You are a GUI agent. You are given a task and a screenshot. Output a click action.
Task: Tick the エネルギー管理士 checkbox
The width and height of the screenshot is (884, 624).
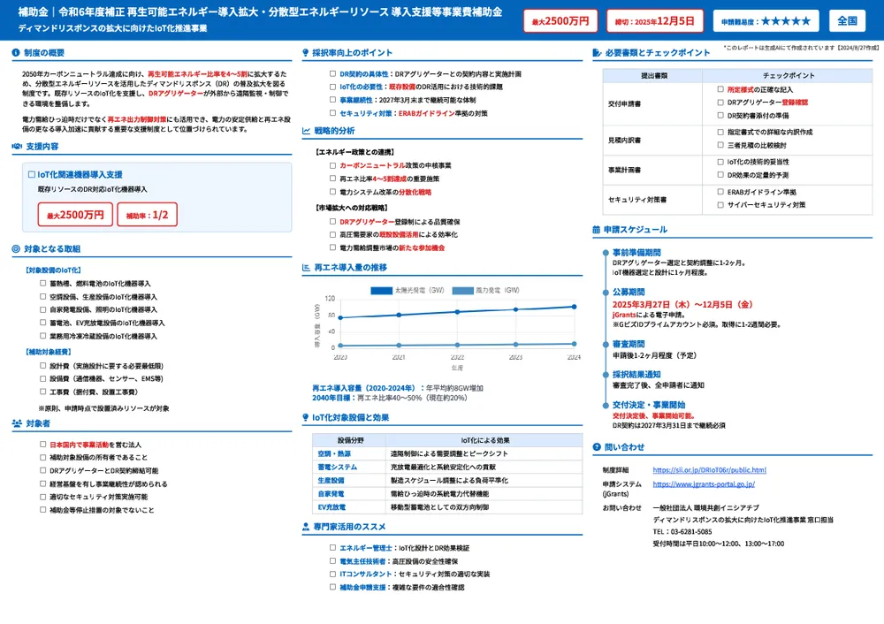pyautogui.click(x=332, y=548)
